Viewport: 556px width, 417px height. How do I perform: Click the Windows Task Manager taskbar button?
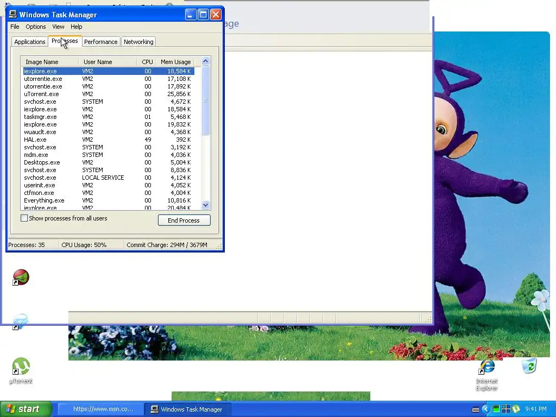188,409
